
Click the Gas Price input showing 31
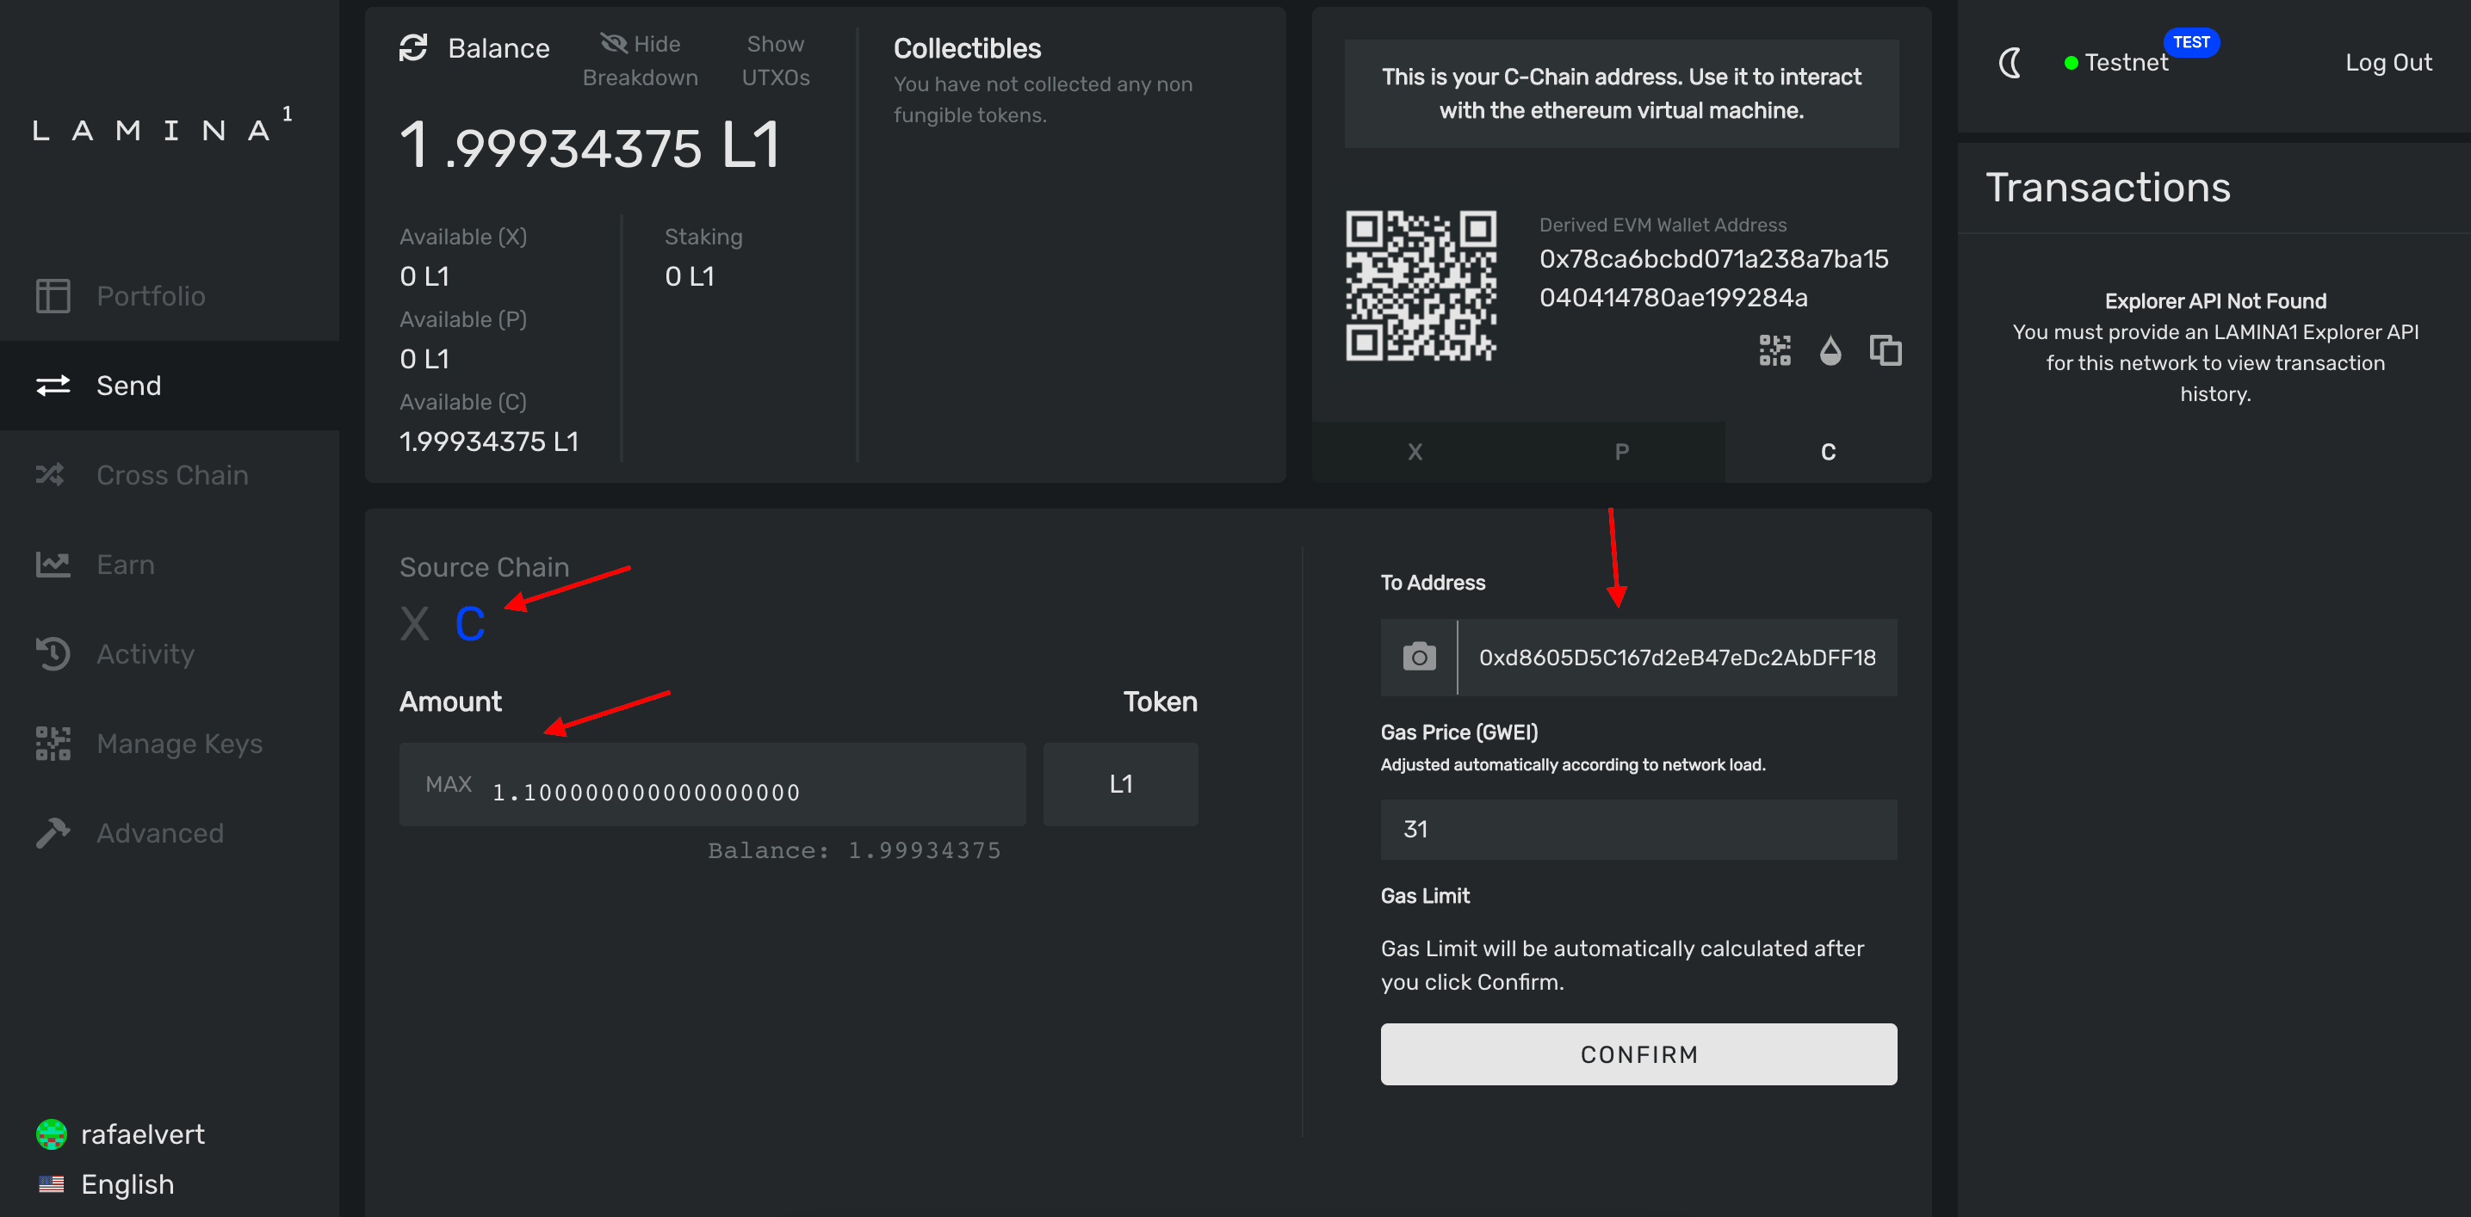(x=1638, y=830)
